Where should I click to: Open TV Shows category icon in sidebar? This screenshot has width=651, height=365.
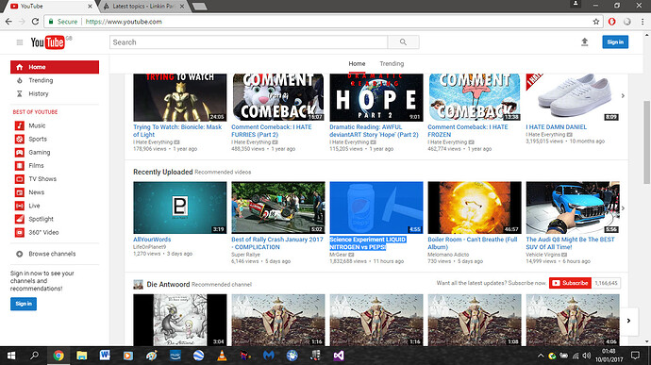(x=20, y=179)
